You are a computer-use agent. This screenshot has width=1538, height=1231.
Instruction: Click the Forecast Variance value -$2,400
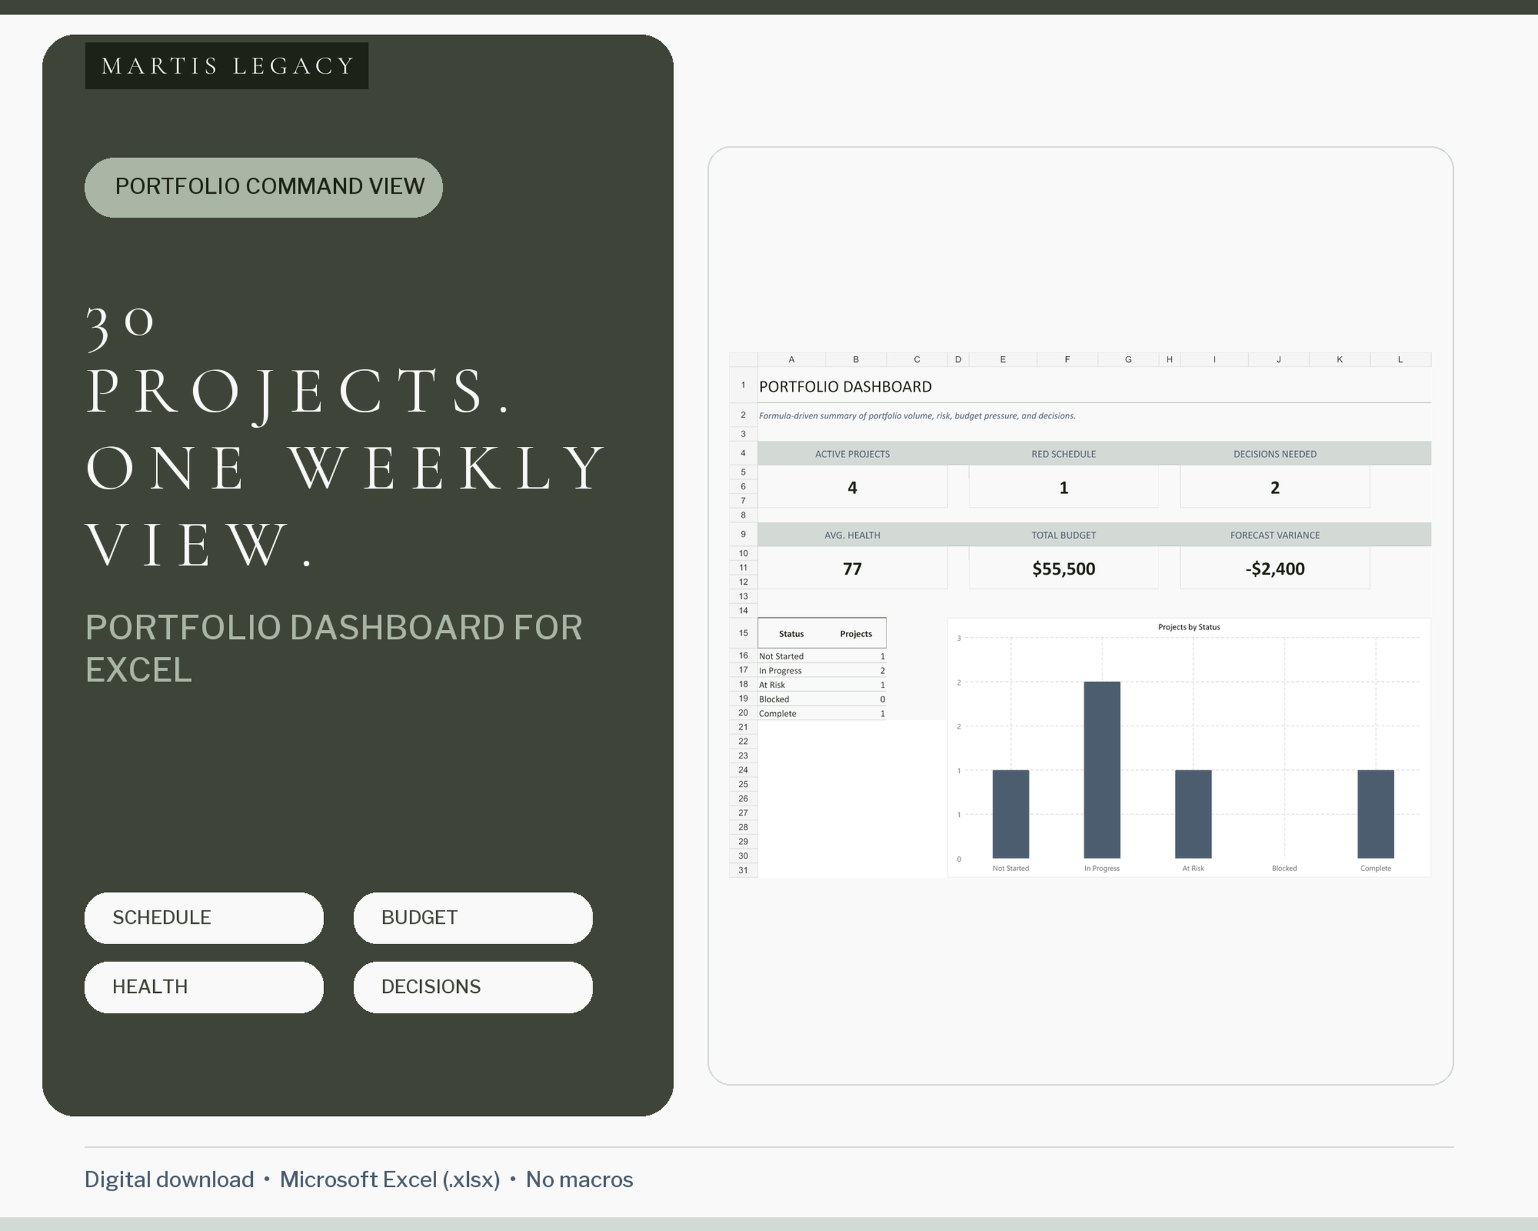pyautogui.click(x=1275, y=569)
